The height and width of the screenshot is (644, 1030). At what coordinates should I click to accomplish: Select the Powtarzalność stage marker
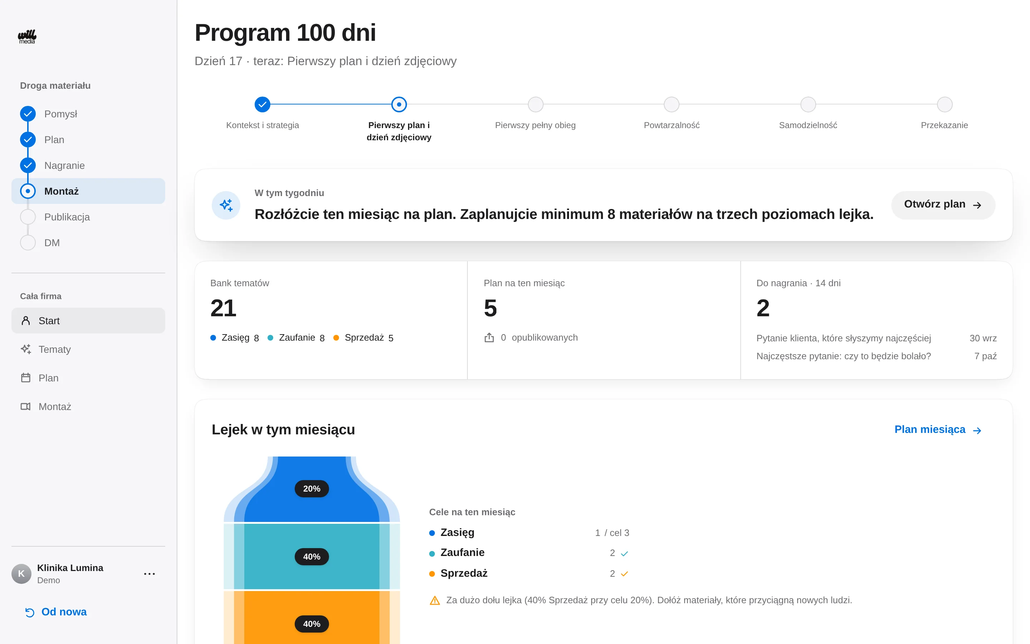tap(671, 104)
